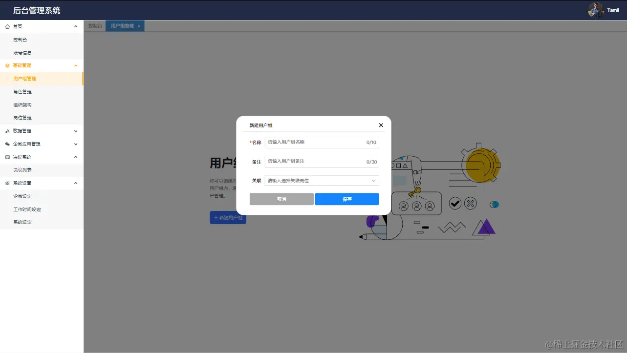Click the Tamil username in the header
This screenshot has width=627, height=353.
613,10
